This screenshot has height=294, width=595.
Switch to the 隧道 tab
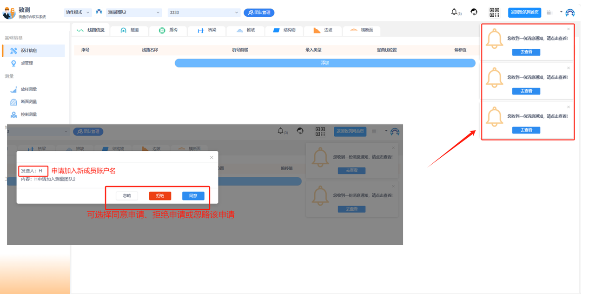130,30
